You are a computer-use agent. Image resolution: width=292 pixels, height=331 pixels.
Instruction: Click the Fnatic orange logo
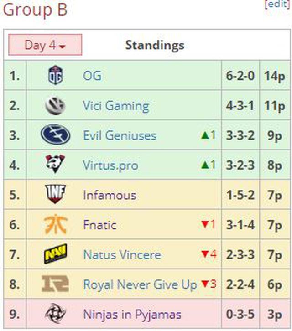(x=55, y=225)
